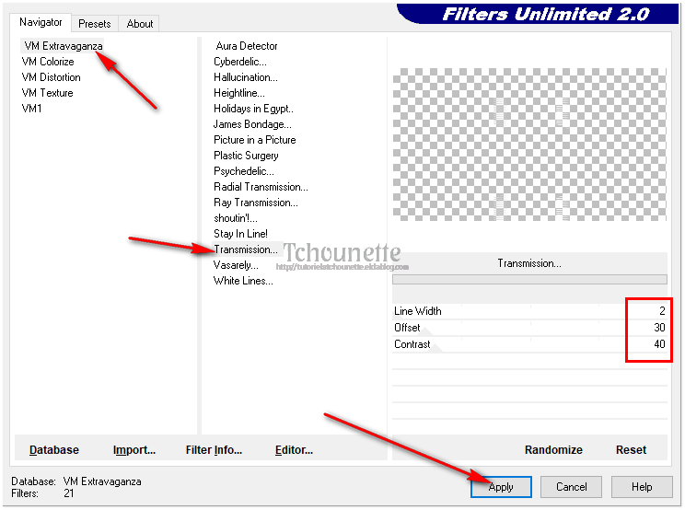The width and height of the screenshot is (685, 510).
Task: Choose VM Colorize in category list
Action: coord(48,62)
